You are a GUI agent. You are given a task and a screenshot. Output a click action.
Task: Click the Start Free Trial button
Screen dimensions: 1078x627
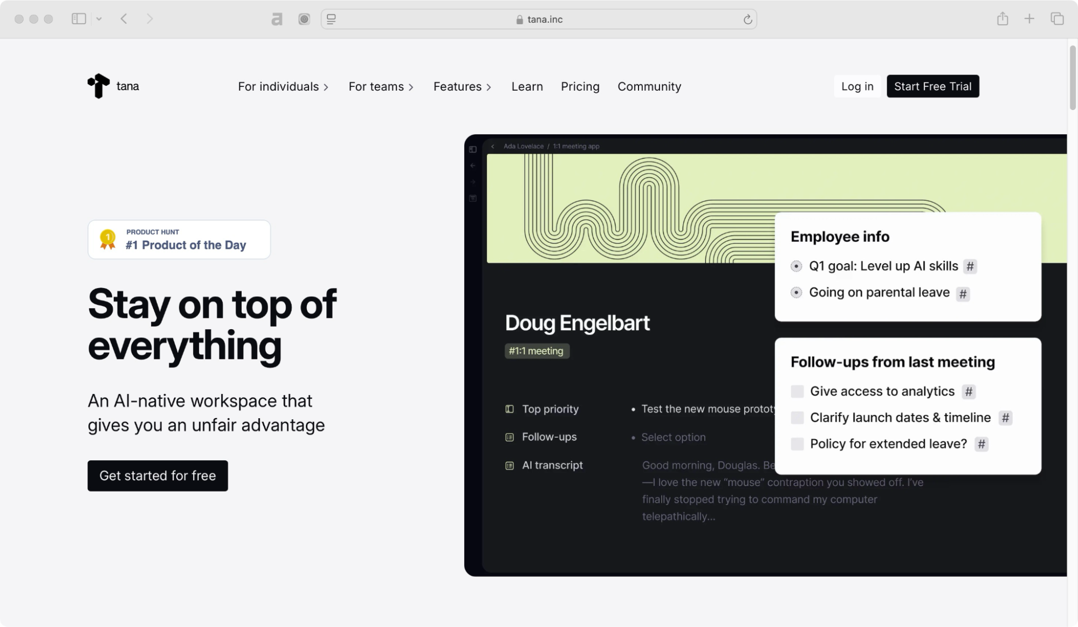[x=932, y=86]
